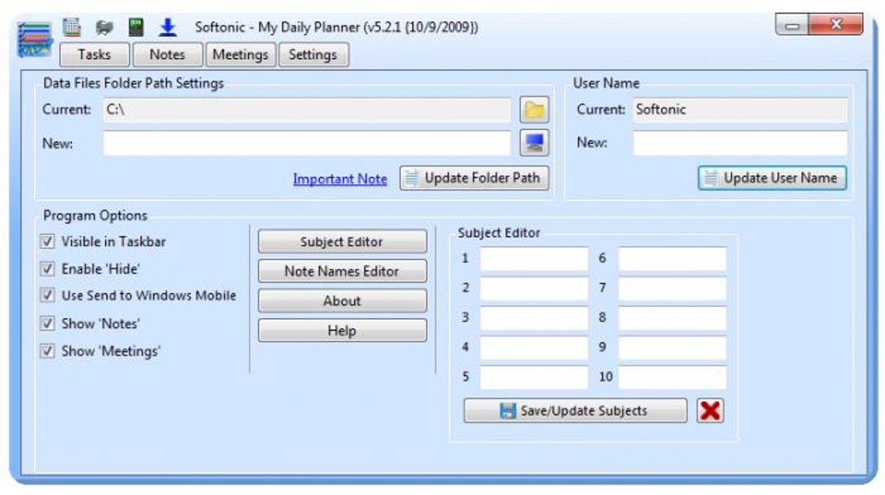Minimize the My Daily Planner window

pos(792,25)
